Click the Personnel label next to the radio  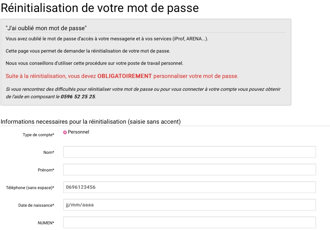(x=78, y=132)
